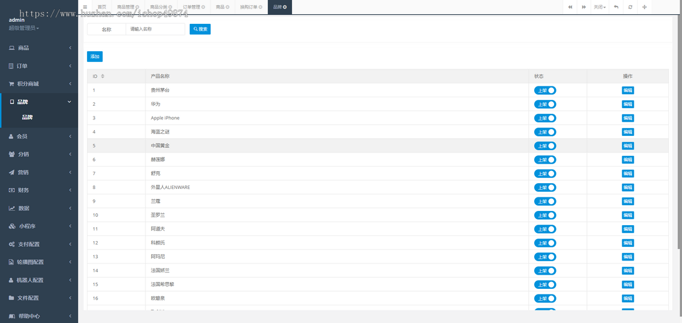The width and height of the screenshot is (682, 323).
Task: Open the 超级管理员 user dropdown
Action: pos(24,28)
